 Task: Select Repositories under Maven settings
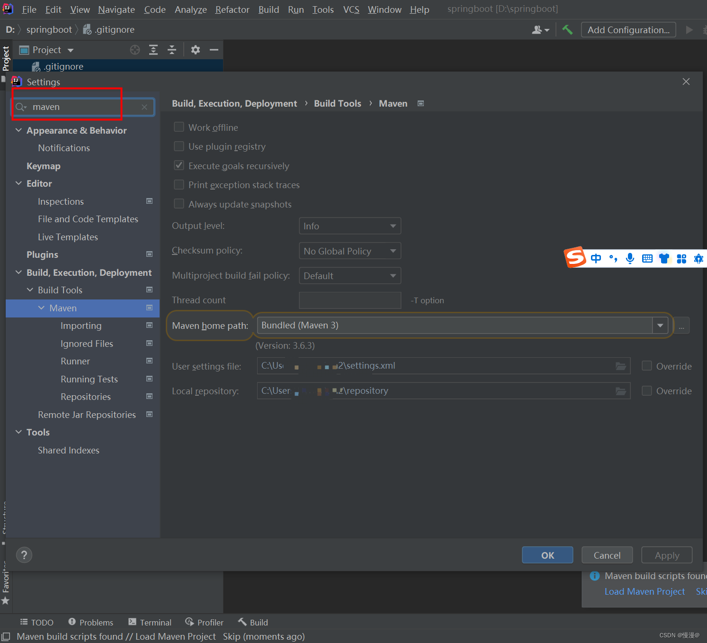86,397
